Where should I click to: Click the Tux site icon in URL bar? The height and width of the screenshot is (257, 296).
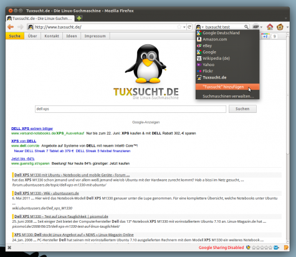tap(31, 27)
